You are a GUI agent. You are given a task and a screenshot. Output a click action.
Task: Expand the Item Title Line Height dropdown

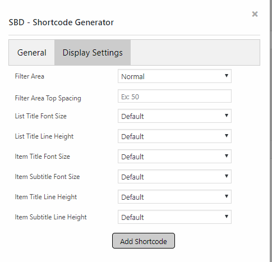click(x=174, y=197)
